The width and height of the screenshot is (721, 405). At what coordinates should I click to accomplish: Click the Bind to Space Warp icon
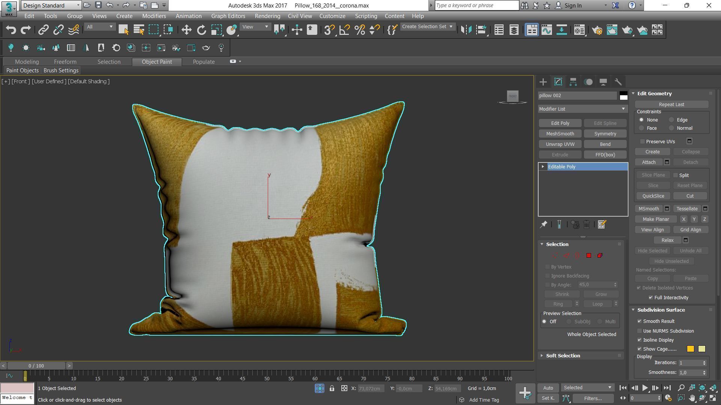pyautogui.click(x=74, y=30)
